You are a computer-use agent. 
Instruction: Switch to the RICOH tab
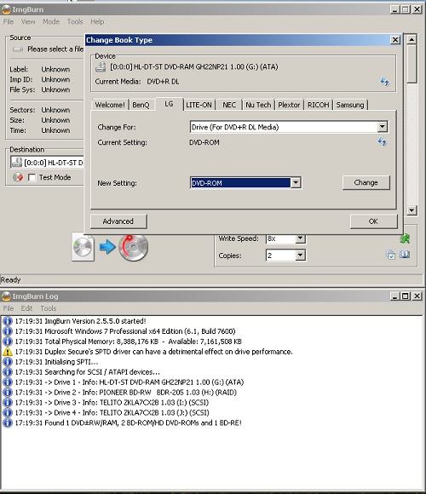(x=319, y=105)
